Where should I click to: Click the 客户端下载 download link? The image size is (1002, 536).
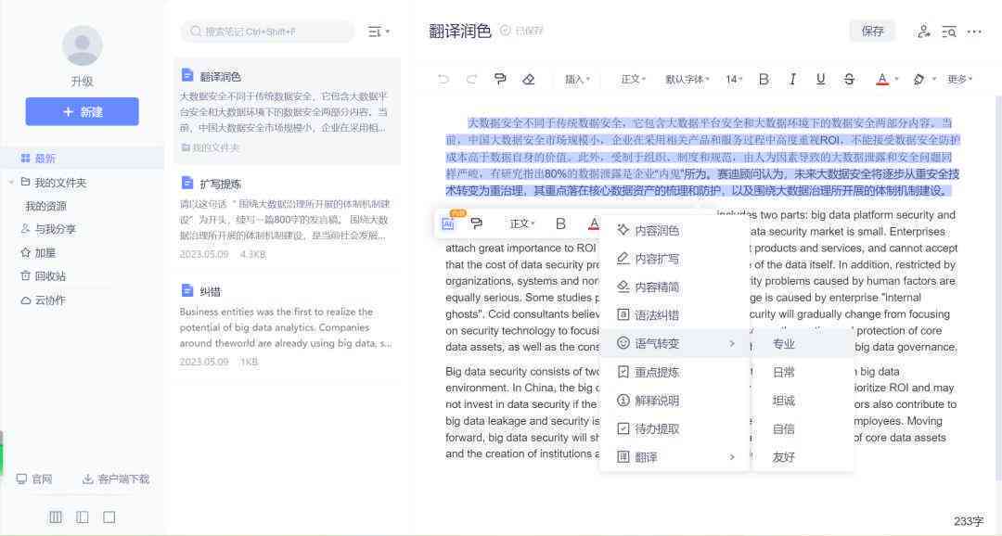tap(116, 479)
